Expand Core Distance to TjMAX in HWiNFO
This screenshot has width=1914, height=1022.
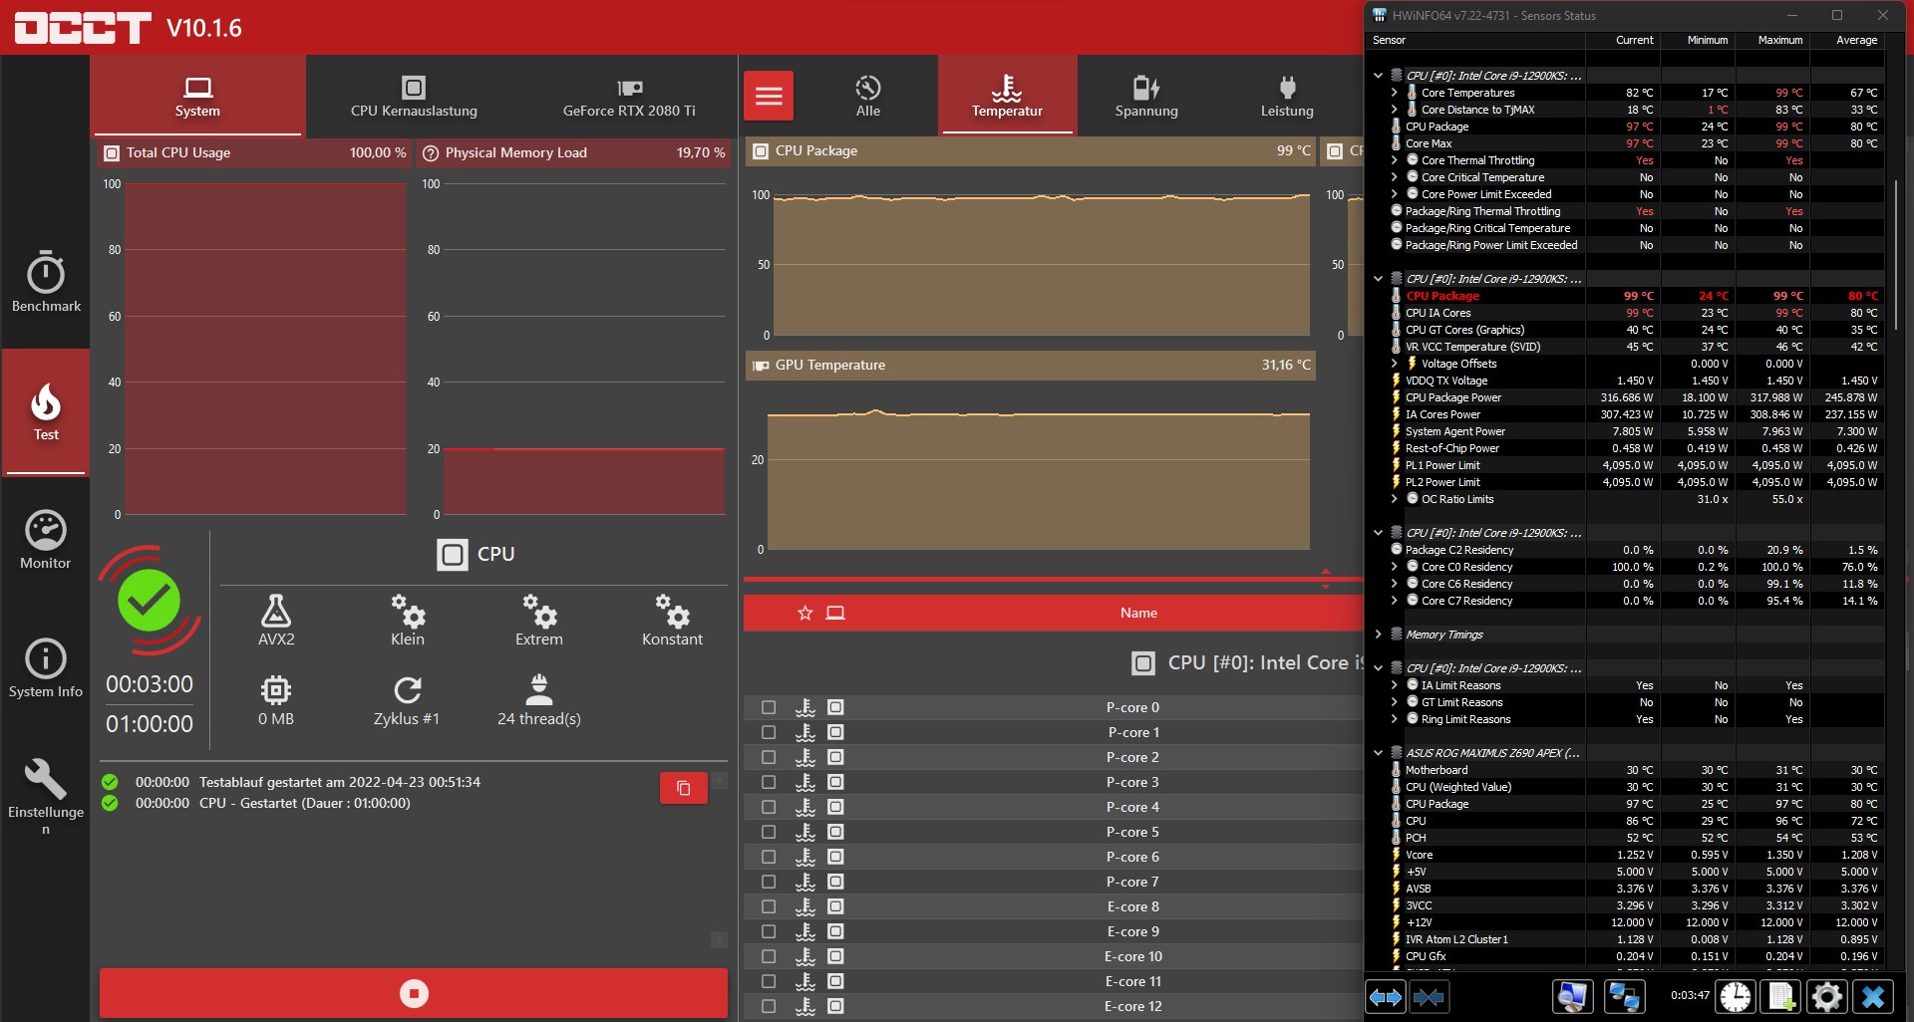(x=1394, y=110)
